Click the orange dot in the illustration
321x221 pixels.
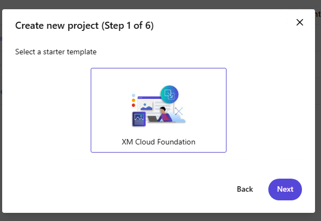pos(134,100)
